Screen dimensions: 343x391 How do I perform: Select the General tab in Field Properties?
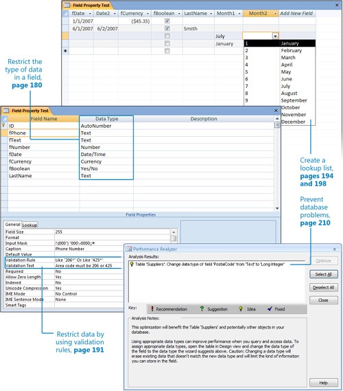13,225
